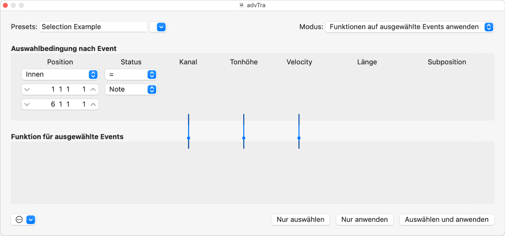Image resolution: width=505 pixels, height=236 pixels.
Task: Click the "Auswählen und anwenden" button
Action: (x=446, y=220)
